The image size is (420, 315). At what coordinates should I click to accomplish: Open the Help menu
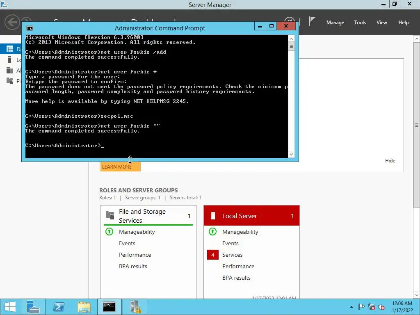click(x=403, y=23)
